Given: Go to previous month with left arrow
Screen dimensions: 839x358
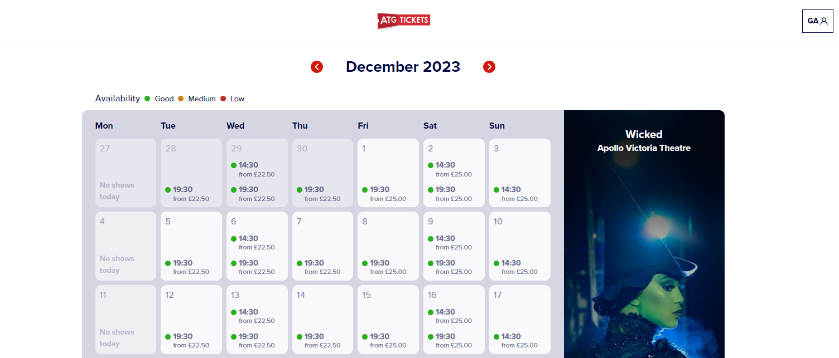Looking at the screenshot, I should click(317, 67).
